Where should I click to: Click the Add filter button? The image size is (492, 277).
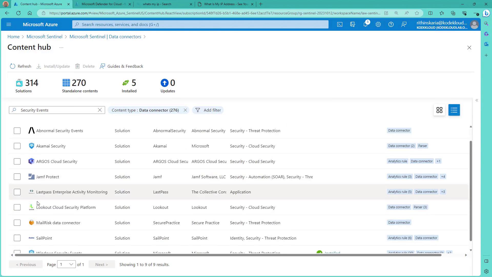(x=208, y=110)
